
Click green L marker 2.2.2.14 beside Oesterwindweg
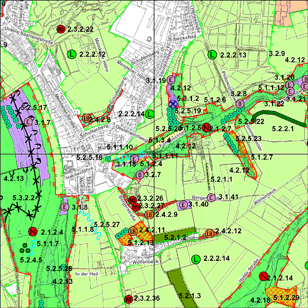[x=149, y=114]
